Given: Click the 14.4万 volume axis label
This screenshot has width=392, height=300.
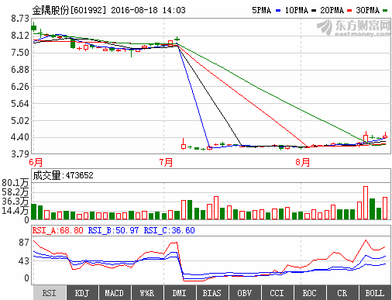Looking at the screenshot, I should tap(15, 211).
